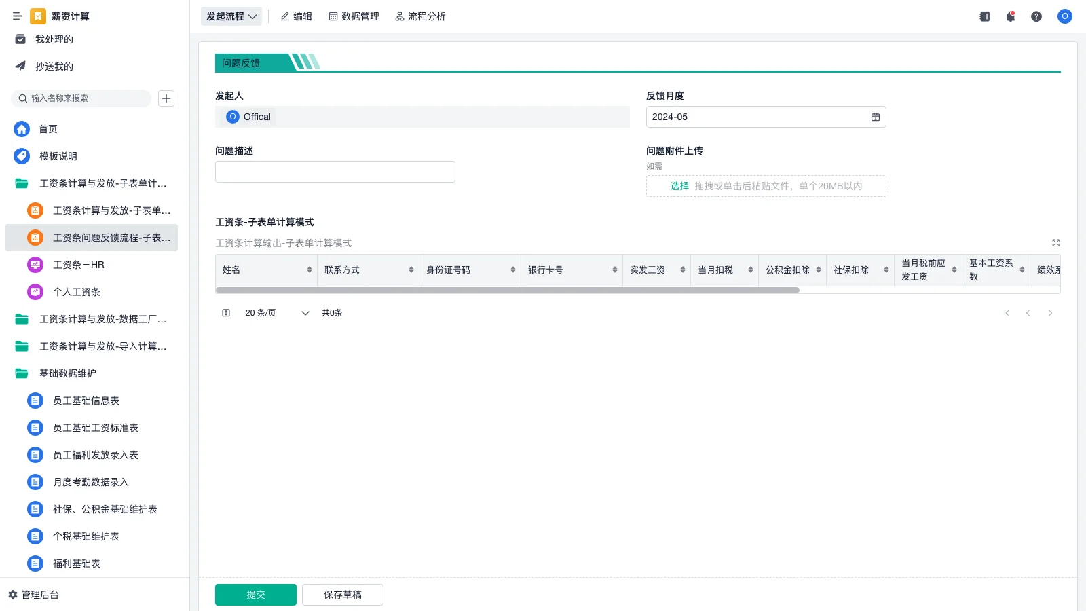Switch to 编辑 tab

point(297,16)
